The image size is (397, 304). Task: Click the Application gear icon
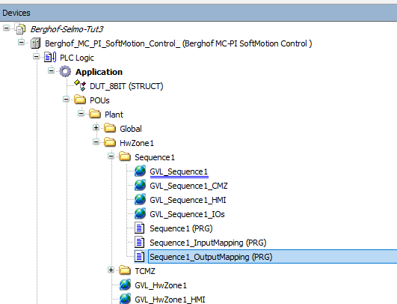65,71
